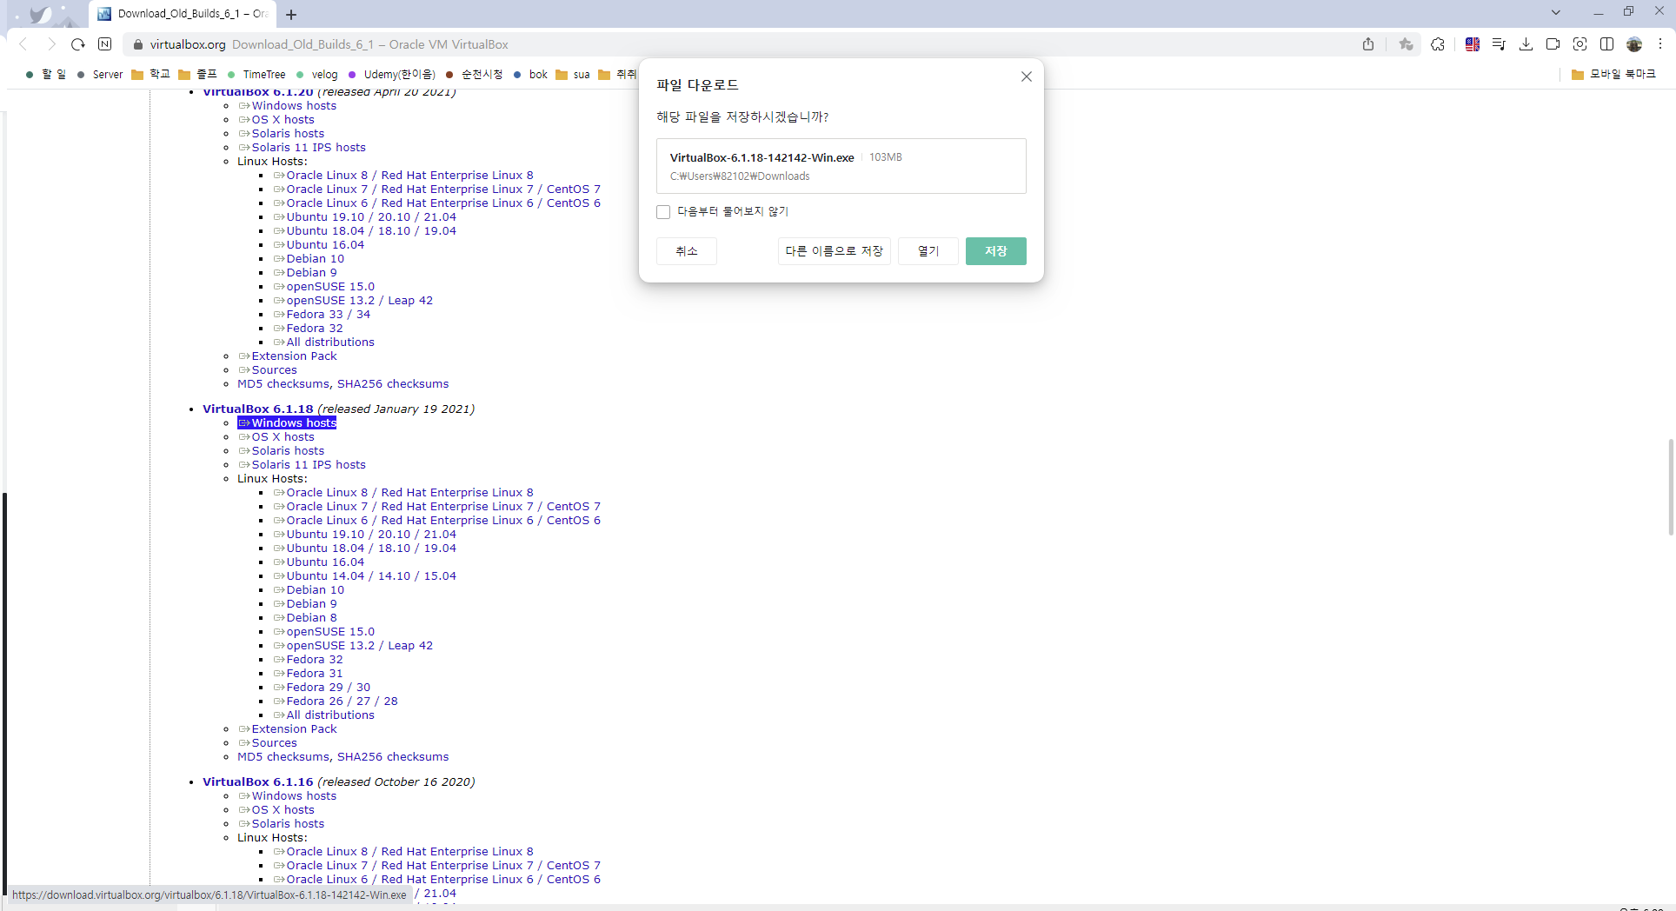Open the VirtualBox 6.1.16 heading link
This screenshot has height=911, width=1676.
(x=257, y=782)
